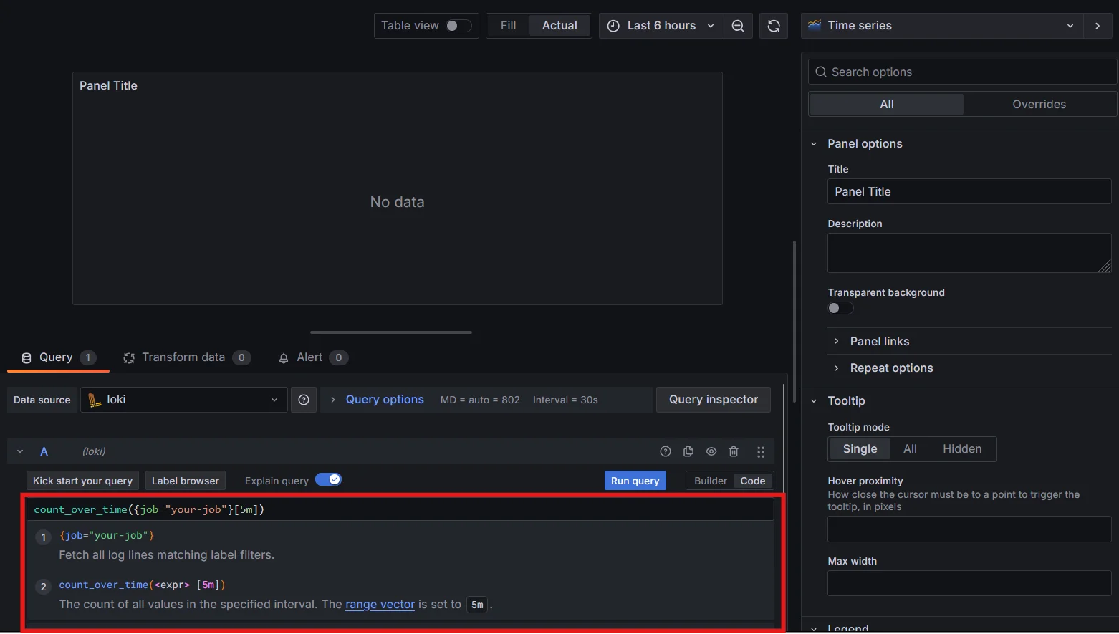Open the loki data source dropdown

[x=184, y=400]
